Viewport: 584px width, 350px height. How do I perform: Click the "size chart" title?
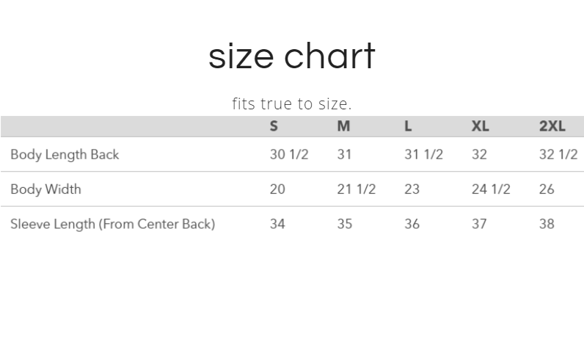click(x=291, y=56)
